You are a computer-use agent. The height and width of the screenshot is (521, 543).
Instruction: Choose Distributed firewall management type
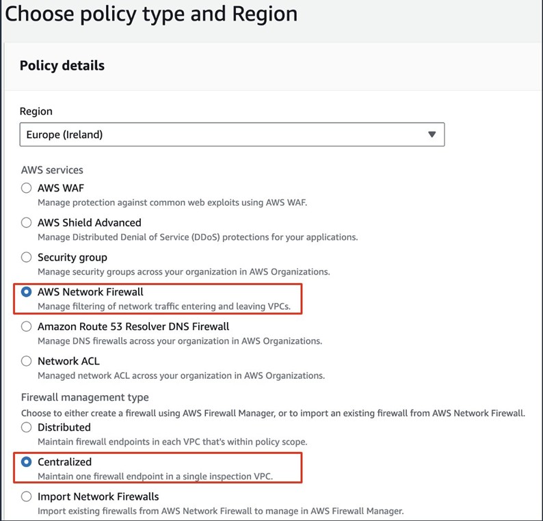(x=27, y=427)
